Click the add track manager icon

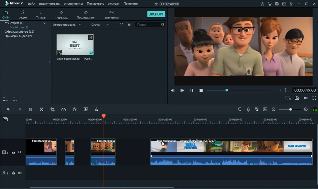click(x=5, y=119)
